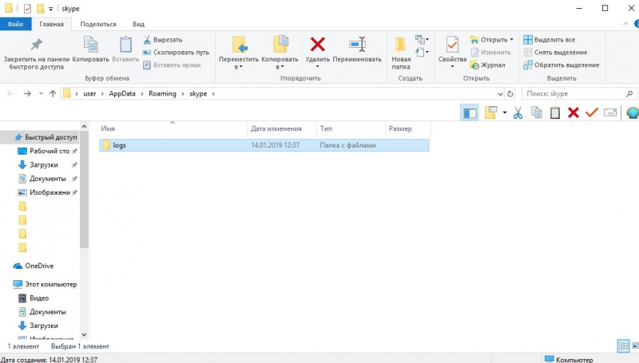Pin to Quick Access ribbon button

coord(37,53)
